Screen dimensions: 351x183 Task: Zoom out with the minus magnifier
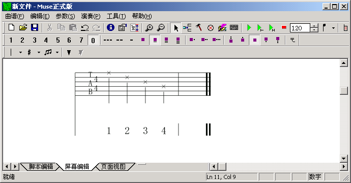click(161, 28)
